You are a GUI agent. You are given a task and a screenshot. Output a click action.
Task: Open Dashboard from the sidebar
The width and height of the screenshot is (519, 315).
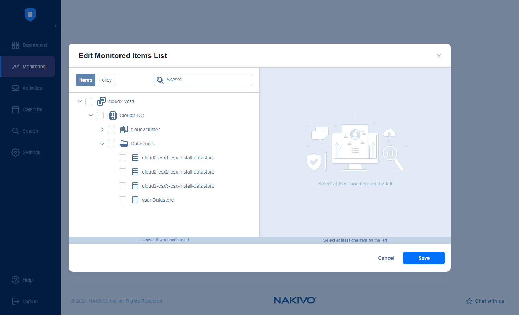coord(28,45)
